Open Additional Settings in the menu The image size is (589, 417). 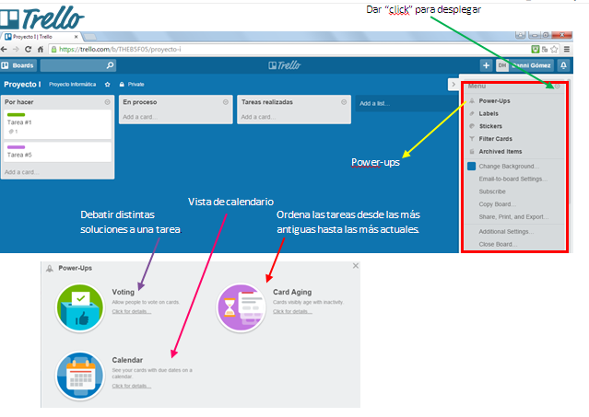pos(506,232)
